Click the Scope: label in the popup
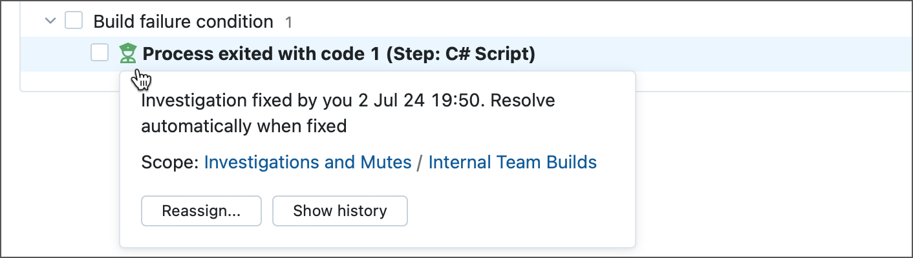 coord(169,162)
